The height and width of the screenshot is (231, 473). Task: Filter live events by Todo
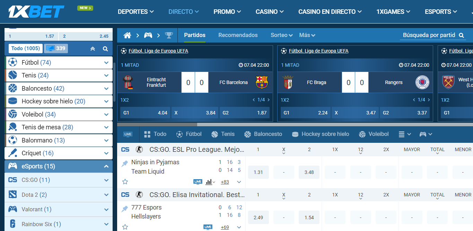[x=155, y=134]
